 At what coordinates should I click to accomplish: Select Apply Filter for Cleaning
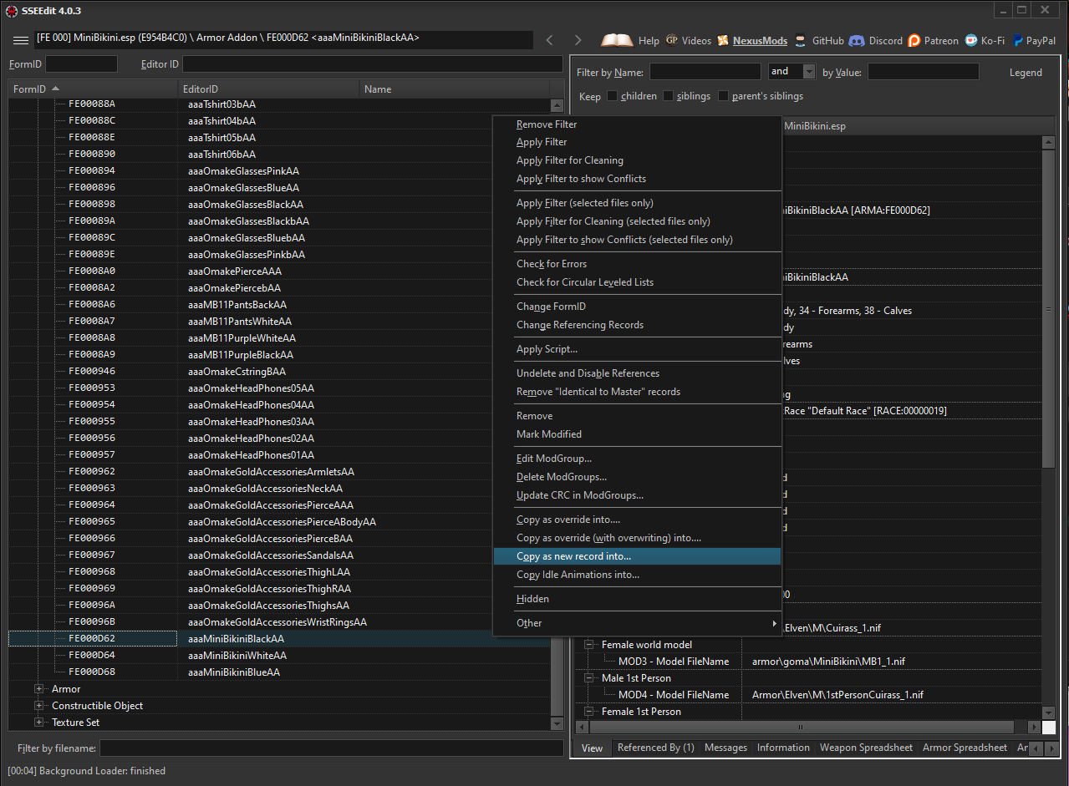coord(637,160)
